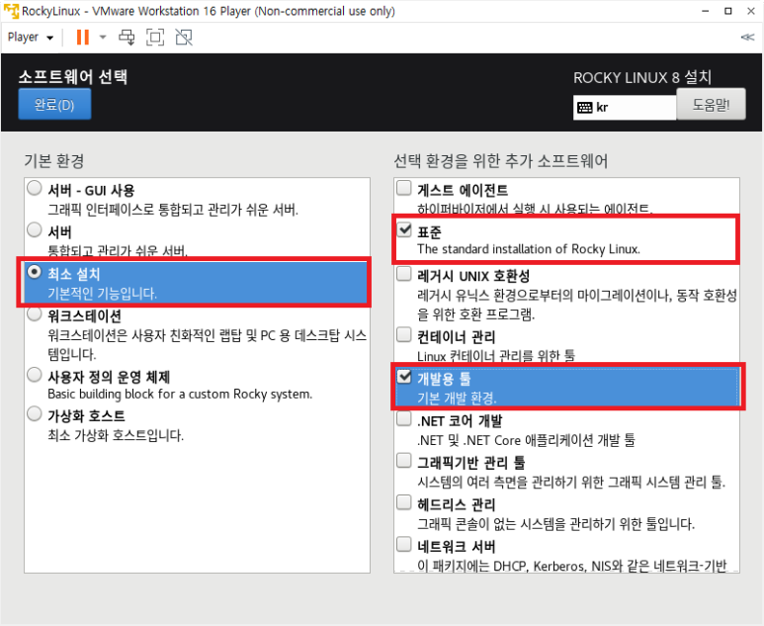764x626 pixels.
Task: Uncheck the 표준 checkbox
Action: (x=404, y=229)
